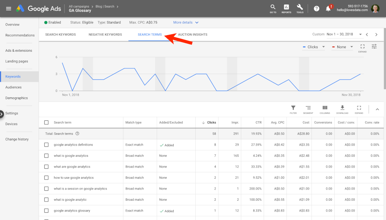Screen dimensions: 386x220
Task: Click help icon beside Total: Search terms
Action: [77, 134]
